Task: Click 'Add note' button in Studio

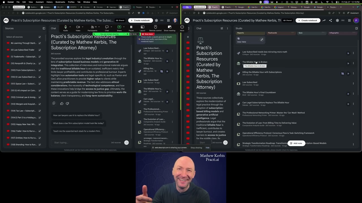Action: coord(296,143)
